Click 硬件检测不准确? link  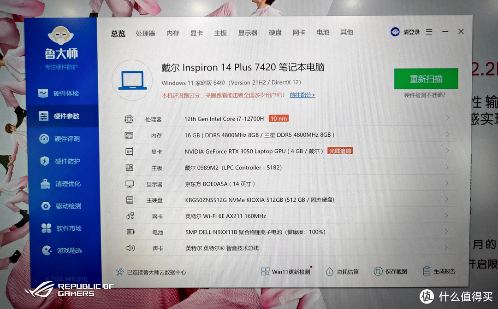[x=425, y=95]
